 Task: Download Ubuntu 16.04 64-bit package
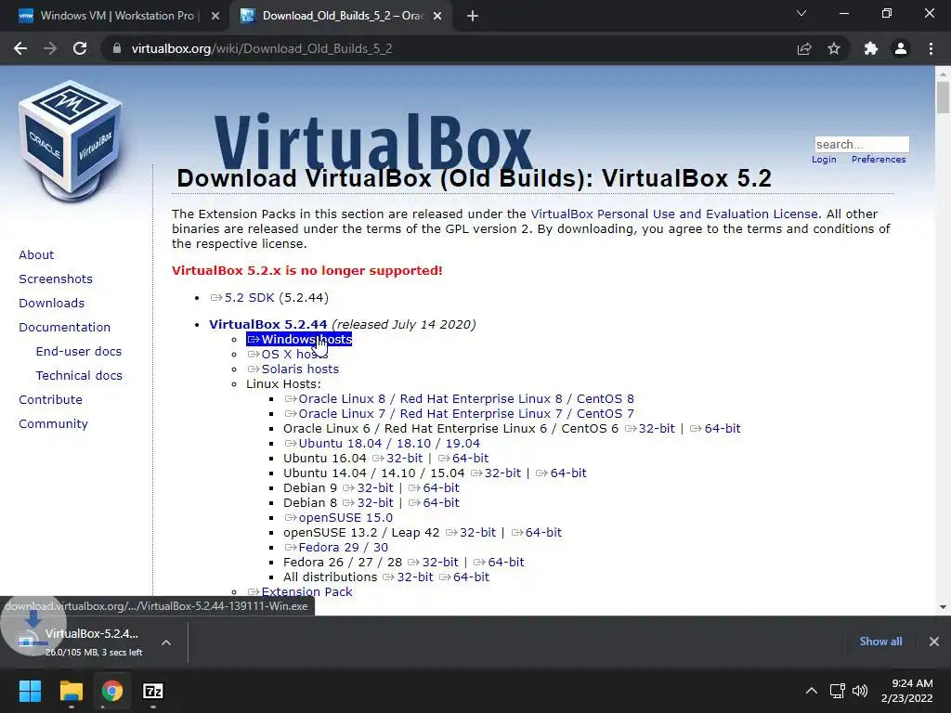(463, 459)
